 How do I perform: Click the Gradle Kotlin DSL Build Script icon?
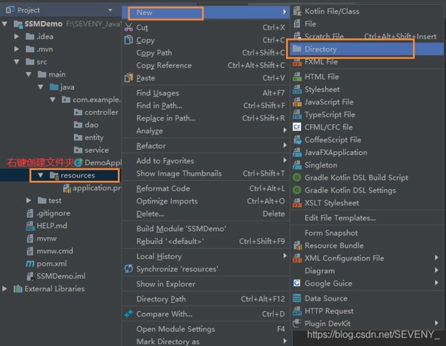(x=297, y=177)
